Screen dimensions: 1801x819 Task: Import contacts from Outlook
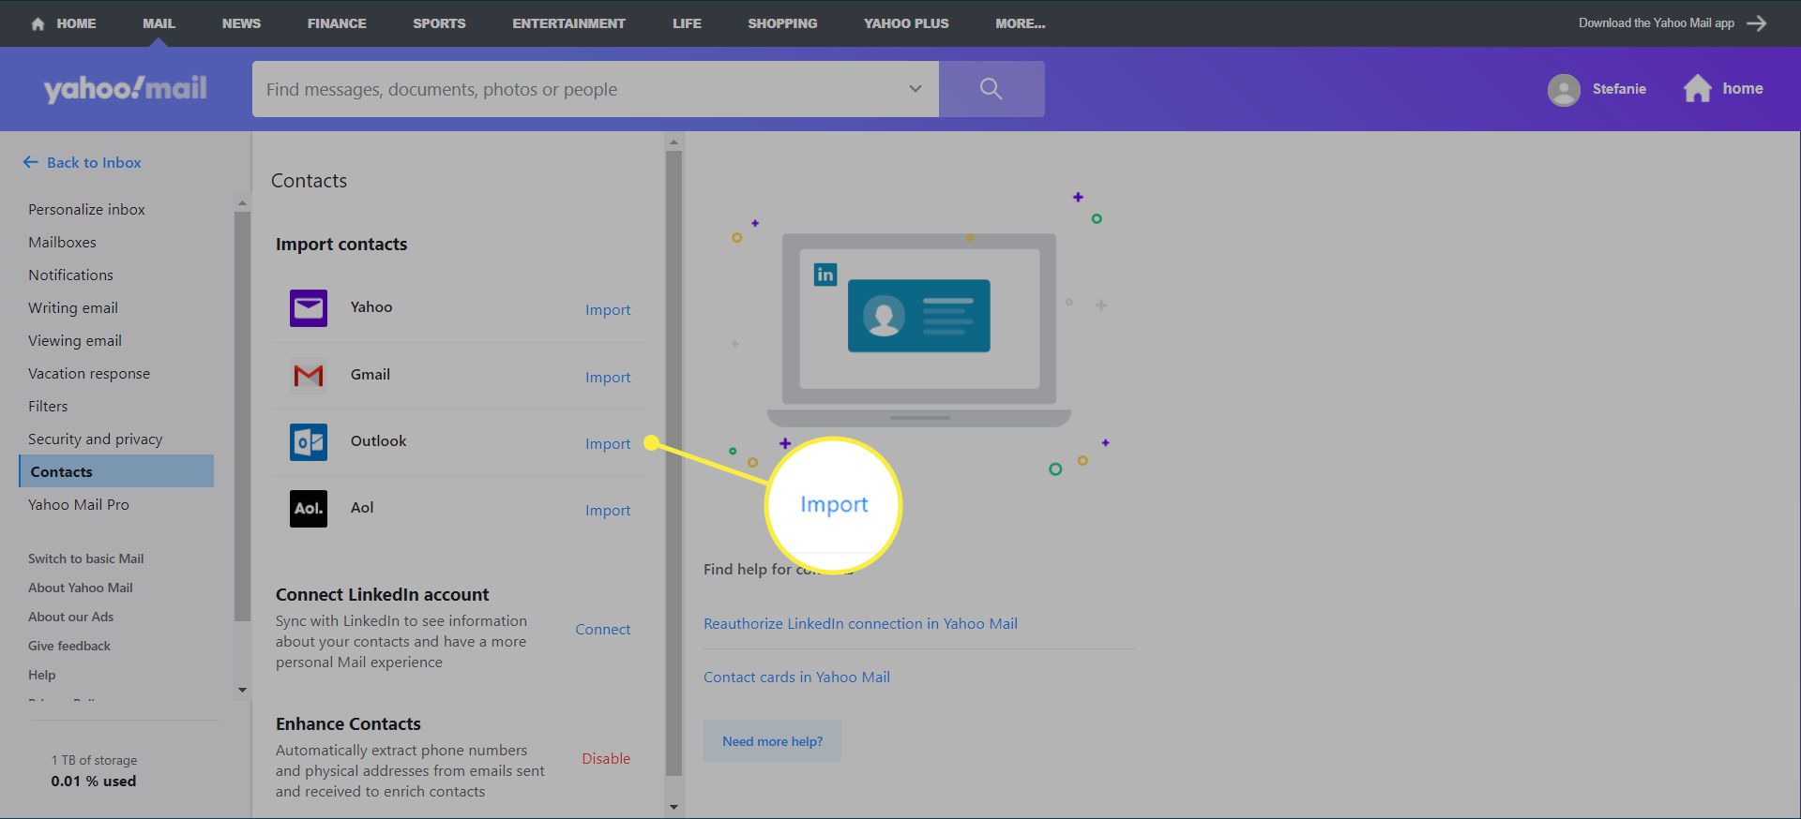608,444
